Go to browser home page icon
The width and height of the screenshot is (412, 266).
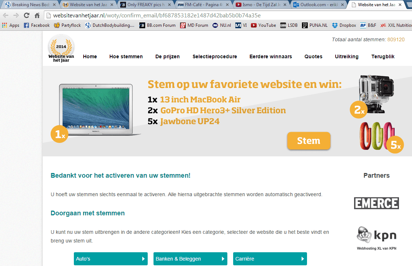[37, 16]
